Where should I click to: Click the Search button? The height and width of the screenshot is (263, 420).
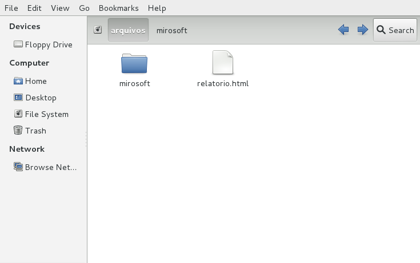click(395, 30)
